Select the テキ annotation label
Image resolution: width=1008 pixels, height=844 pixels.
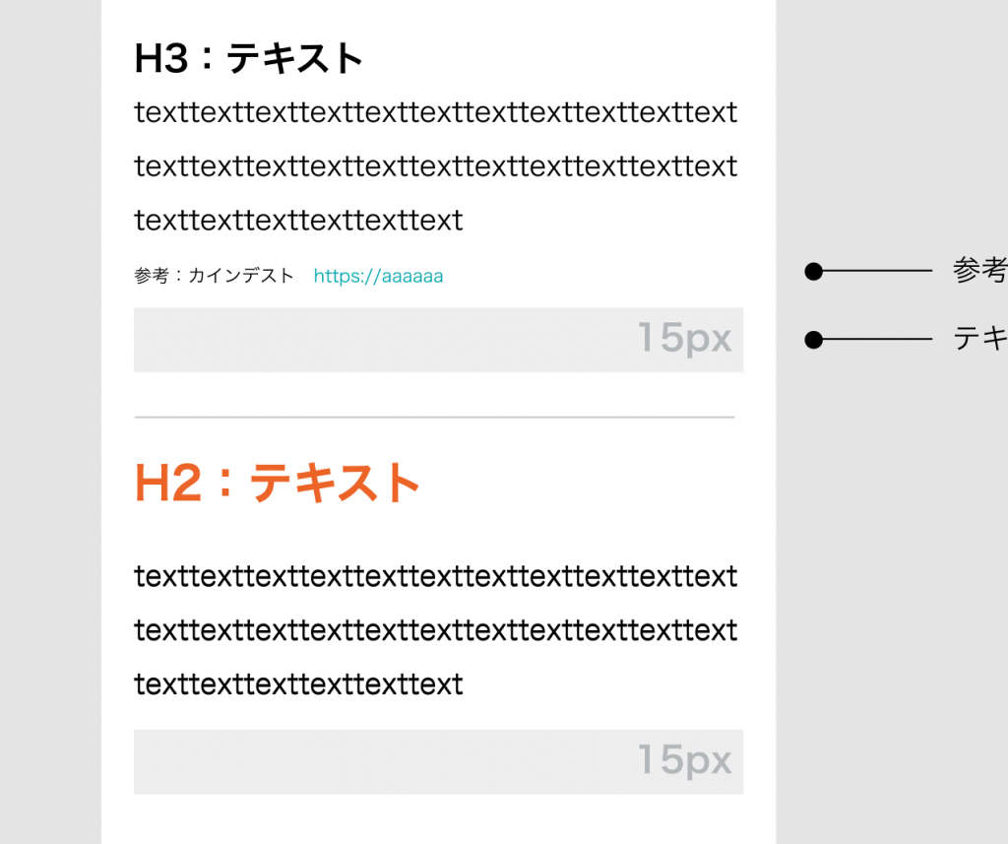979,339
